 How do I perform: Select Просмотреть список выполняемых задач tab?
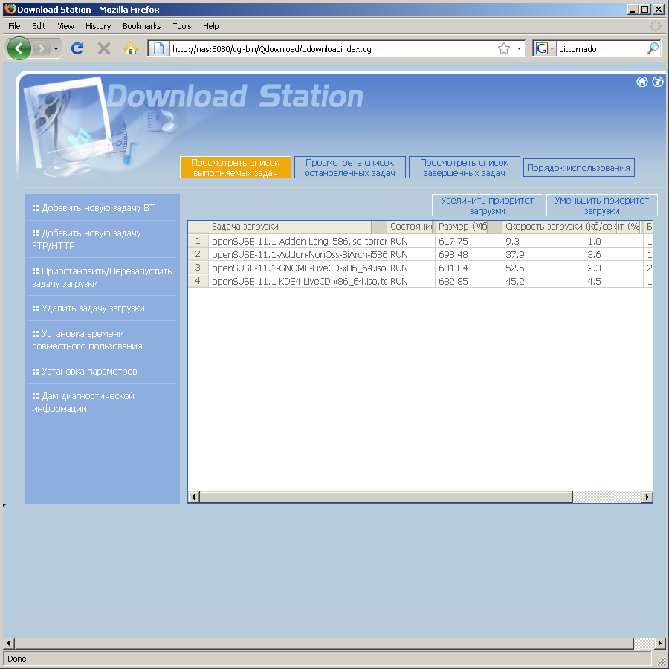pyautogui.click(x=236, y=167)
